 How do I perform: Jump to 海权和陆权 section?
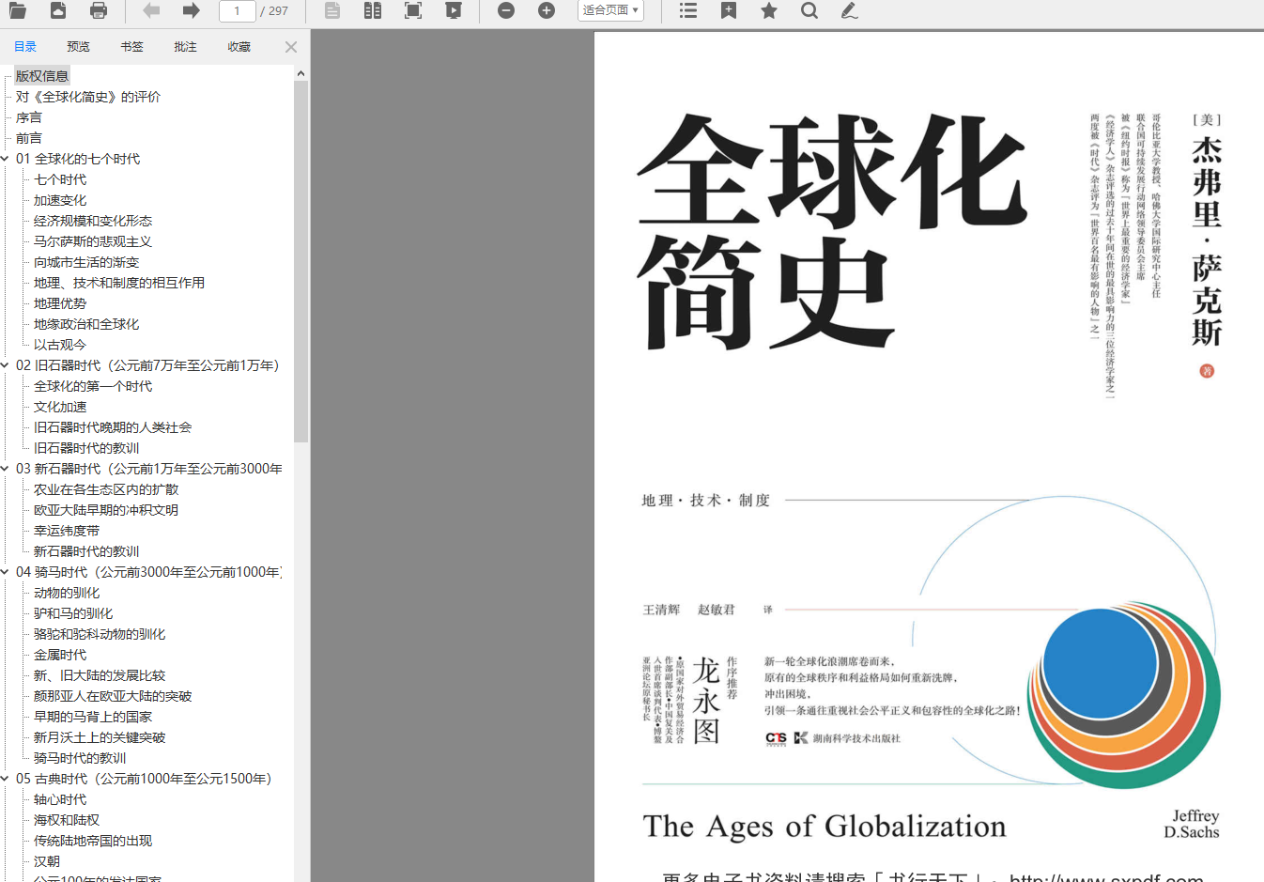[67, 820]
